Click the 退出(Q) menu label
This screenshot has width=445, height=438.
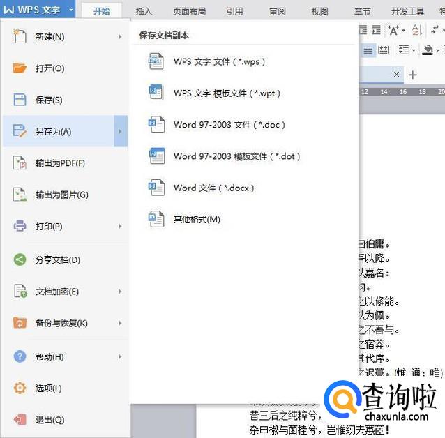coord(50,420)
